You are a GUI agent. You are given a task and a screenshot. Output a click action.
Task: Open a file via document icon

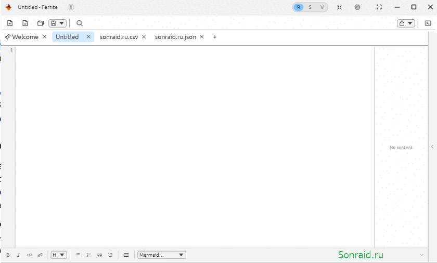pos(25,23)
